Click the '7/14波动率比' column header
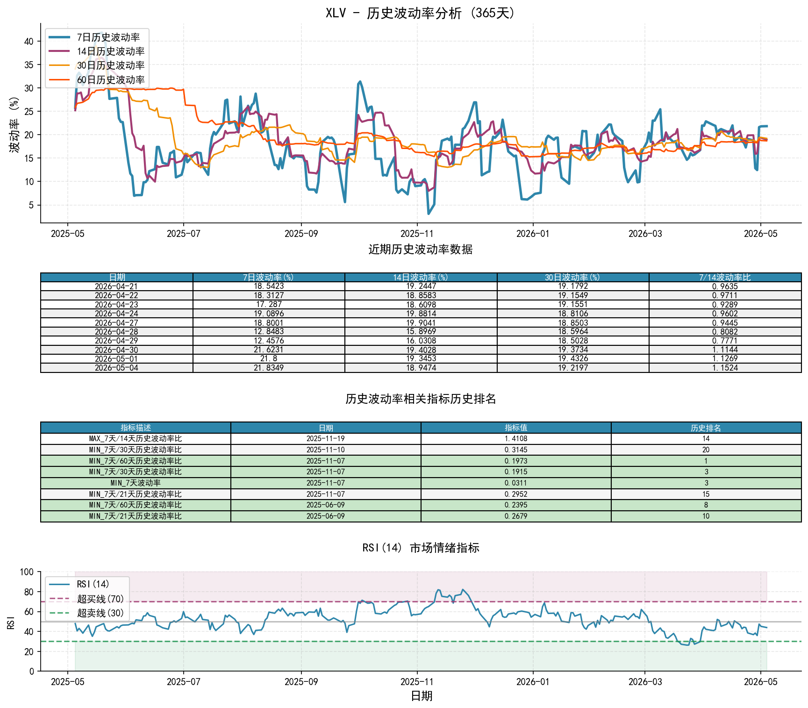Viewport: 808px width, 708px height. 725,277
